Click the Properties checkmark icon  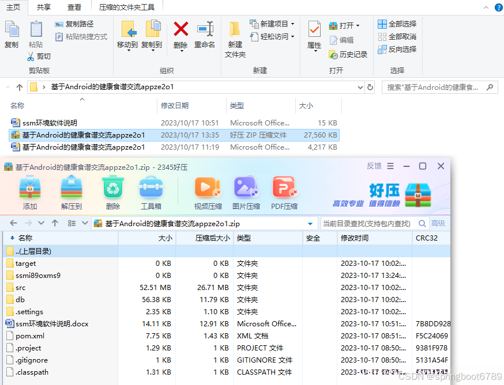314,29
